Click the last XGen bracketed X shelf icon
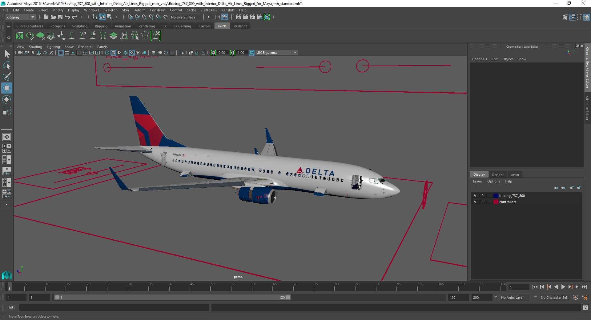Image resolution: width=591 pixels, height=320 pixels. pyautogui.click(x=155, y=36)
